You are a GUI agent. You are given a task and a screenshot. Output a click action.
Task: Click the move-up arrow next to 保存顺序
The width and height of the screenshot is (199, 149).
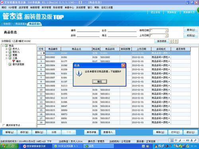[171, 41]
